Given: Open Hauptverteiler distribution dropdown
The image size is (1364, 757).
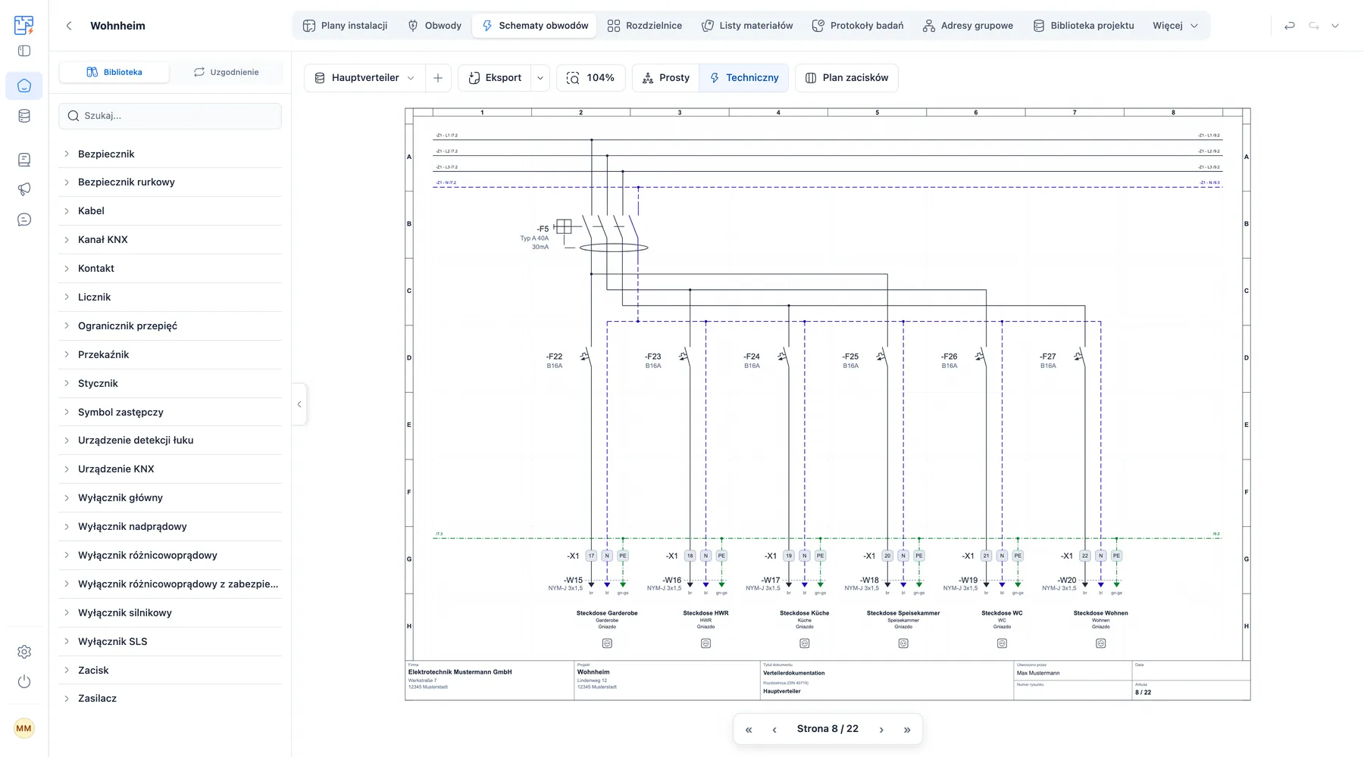Looking at the screenshot, I should coord(364,78).
